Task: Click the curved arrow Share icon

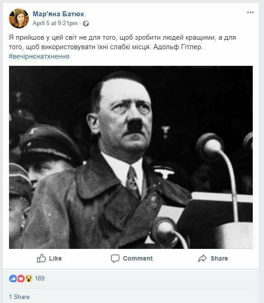Action: (x=202, y=258)
